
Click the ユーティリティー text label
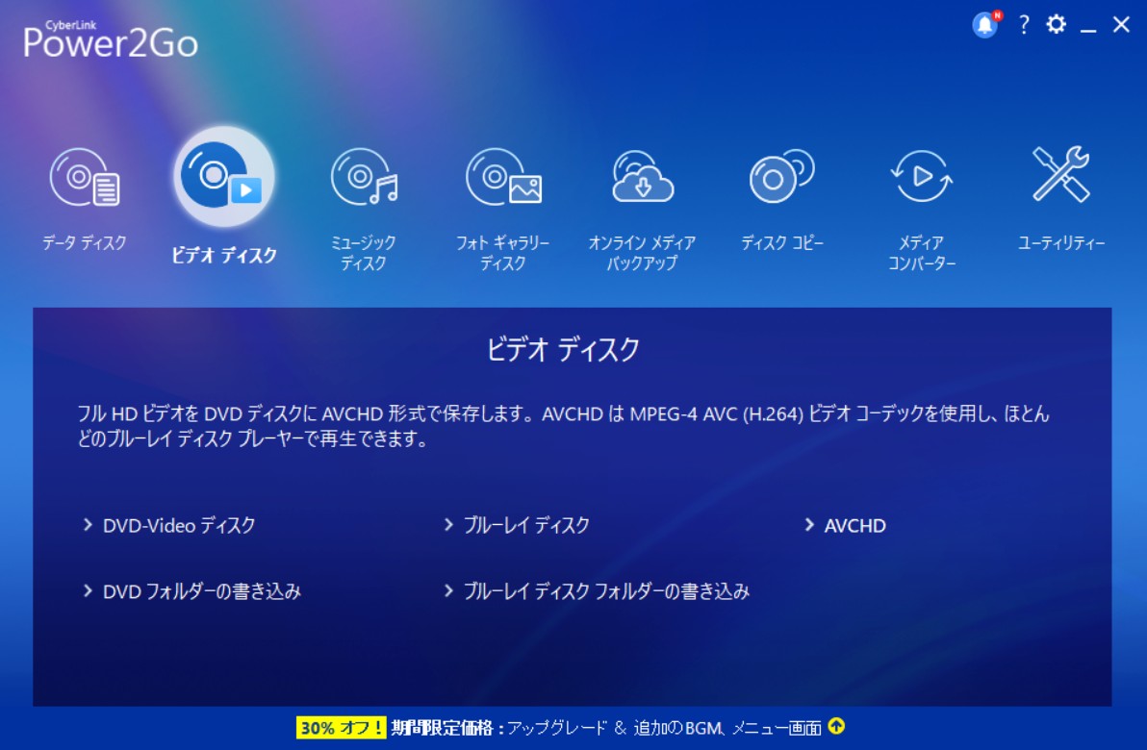click(1061, 242)
